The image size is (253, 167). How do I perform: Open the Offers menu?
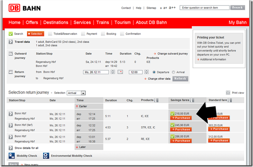coord(32,22)
